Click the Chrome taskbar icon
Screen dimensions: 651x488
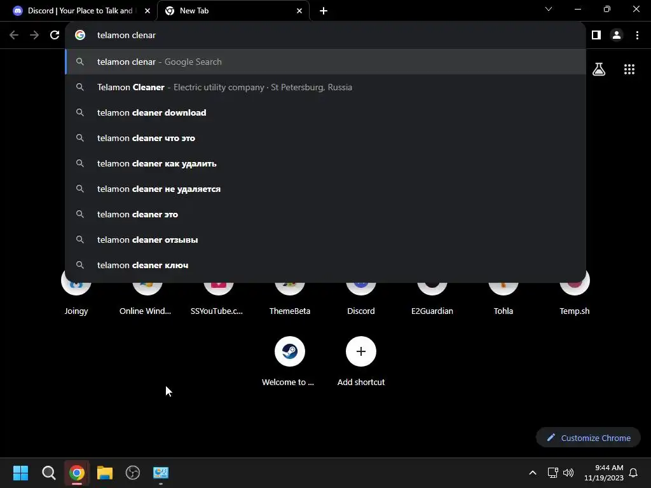(76, 473)
